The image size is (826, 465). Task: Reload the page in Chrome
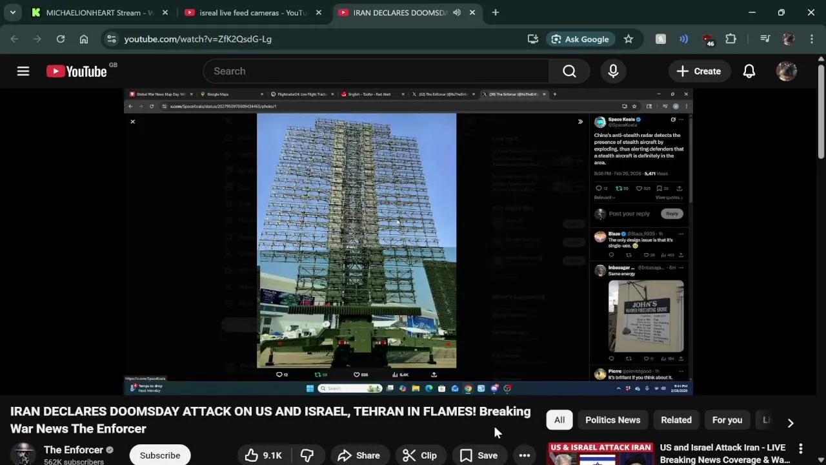pos(61,39)
